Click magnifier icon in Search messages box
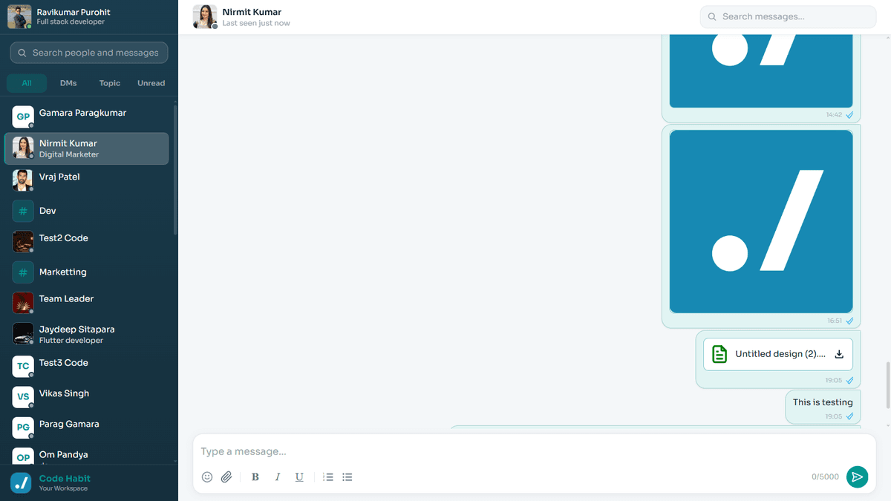Image resolution: width=891 pixels, height=501 pixels. coord(712,16)
